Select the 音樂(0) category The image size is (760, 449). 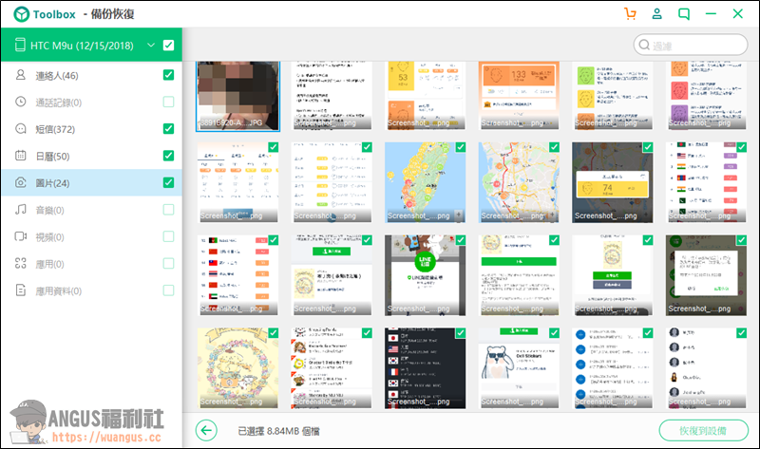(91, 210)
